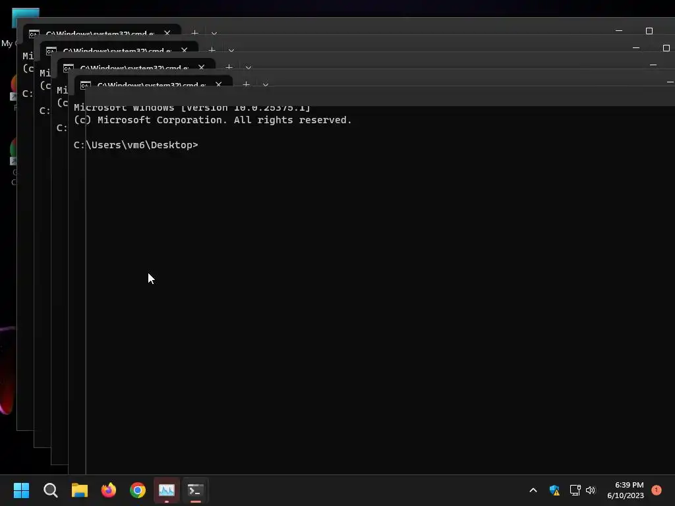Image resolution: width=675 pixels, height=506 pixels.
Task: Select the cmd.exe tab in the rearmost Terminal window
Action: pyautogui.click(x=102, y=30)
